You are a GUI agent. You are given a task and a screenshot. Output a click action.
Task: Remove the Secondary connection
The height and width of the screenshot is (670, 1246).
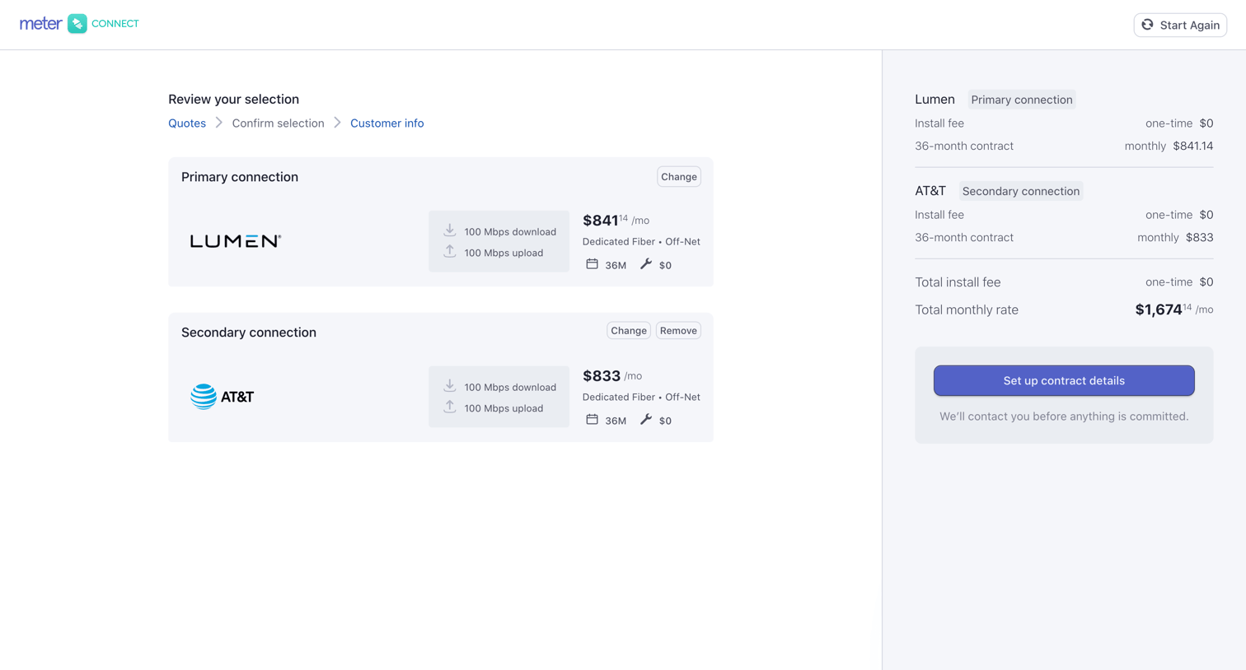679,331
